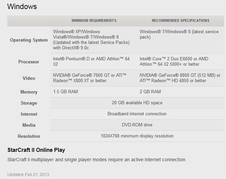Screen dimensions: 226x179
Task: Click the Processor row label
Action: click(x=29, y=62)
